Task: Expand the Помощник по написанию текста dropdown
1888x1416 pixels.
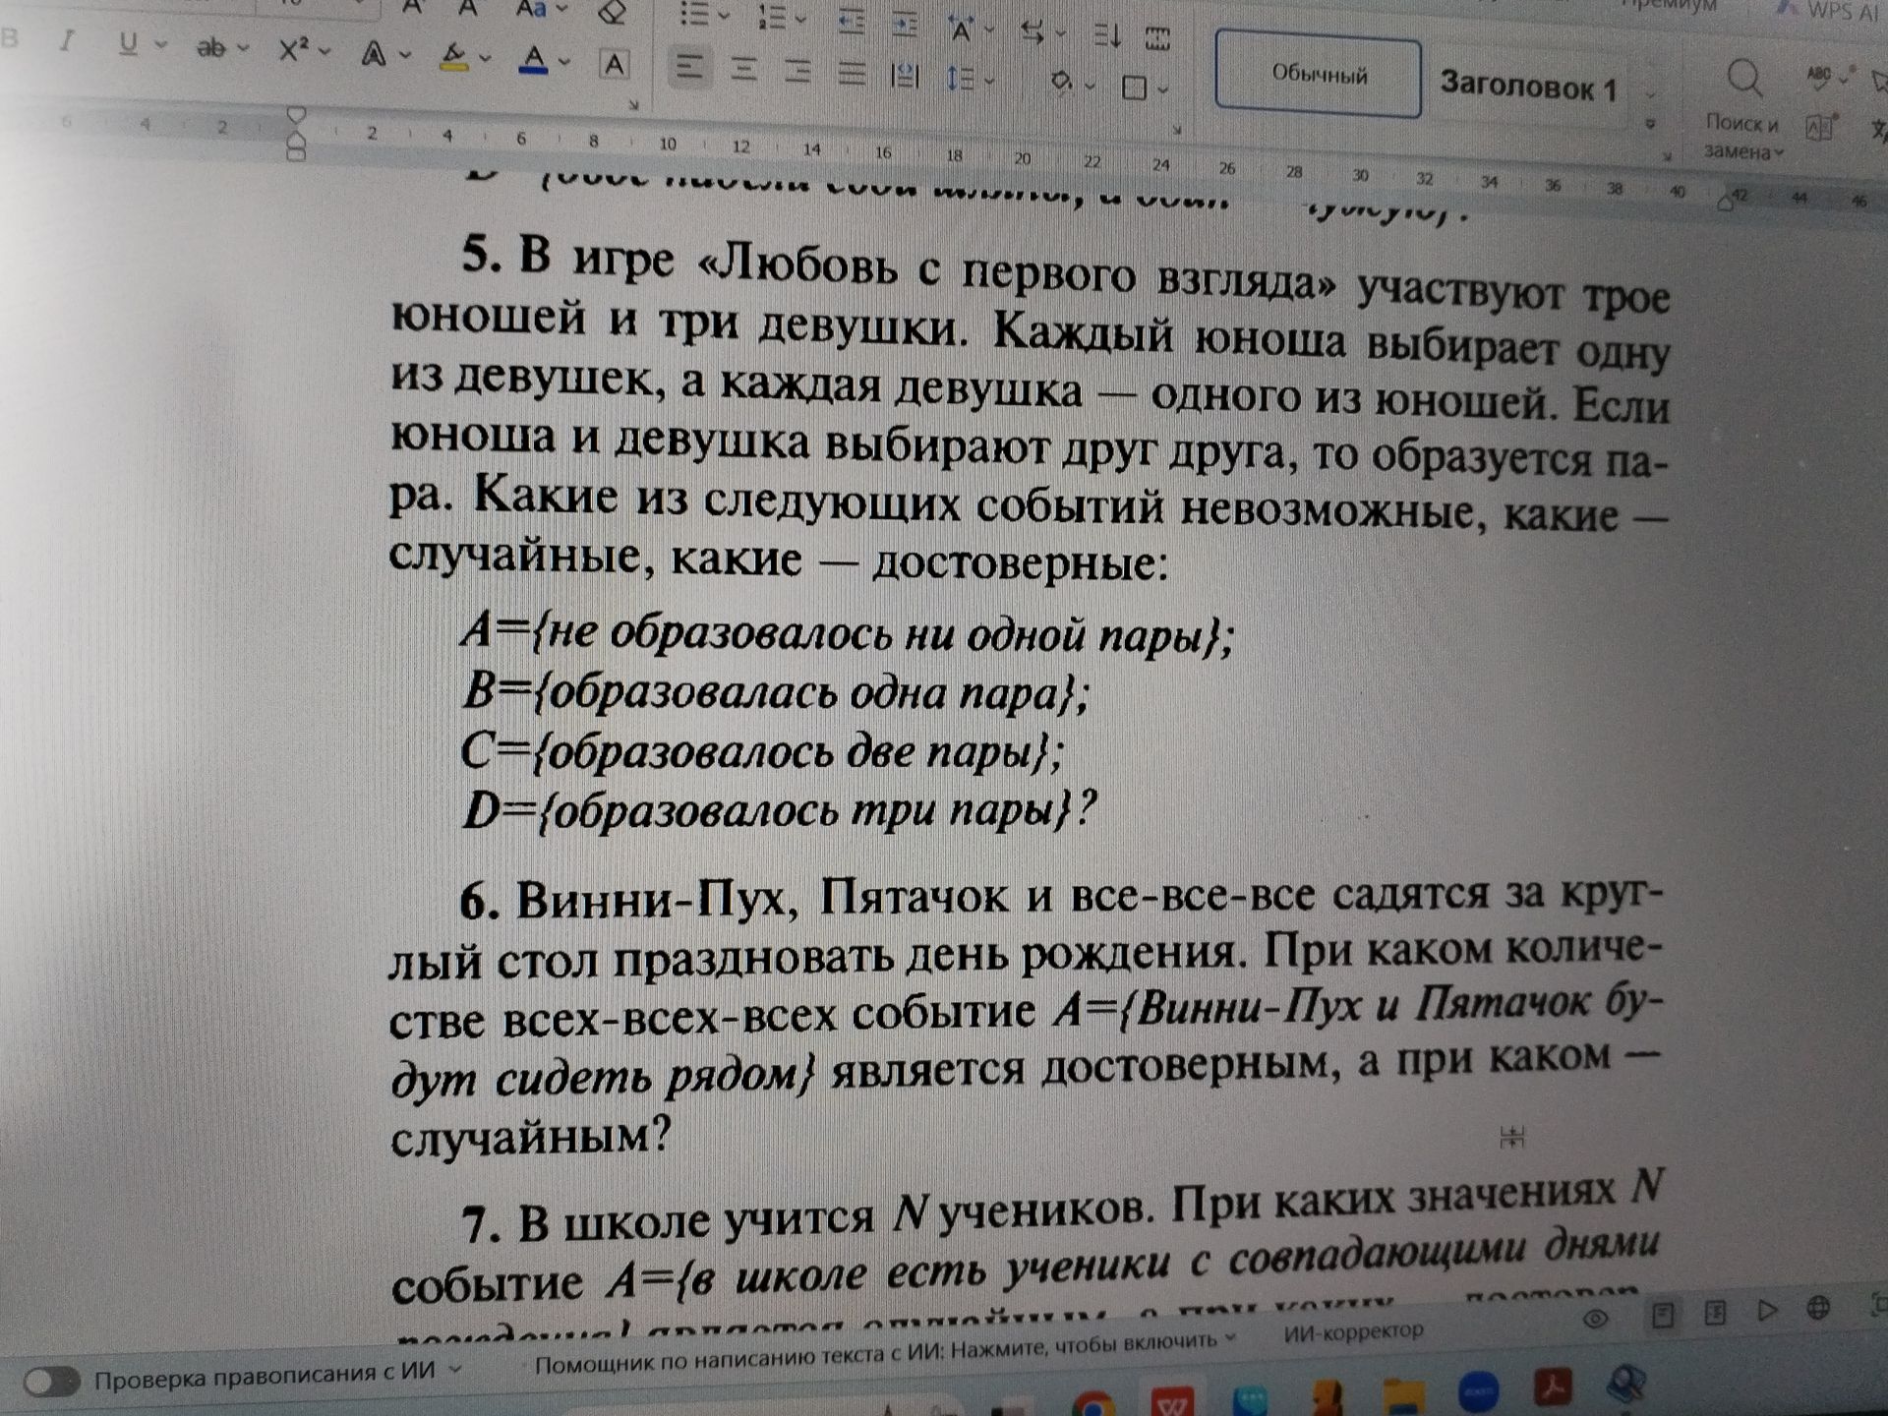Action: click(1229, 1338)
